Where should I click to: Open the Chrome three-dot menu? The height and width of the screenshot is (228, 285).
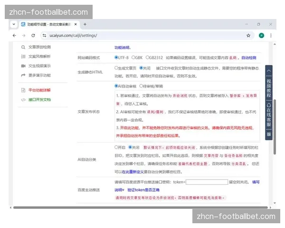click(271, 36)
